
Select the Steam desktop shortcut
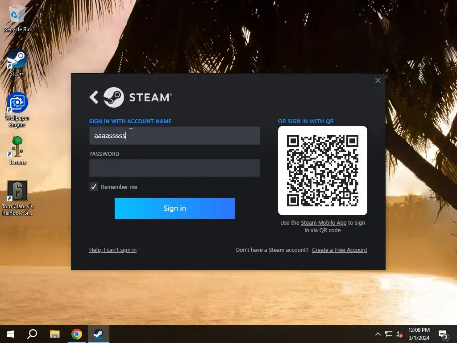pos(17,63)
